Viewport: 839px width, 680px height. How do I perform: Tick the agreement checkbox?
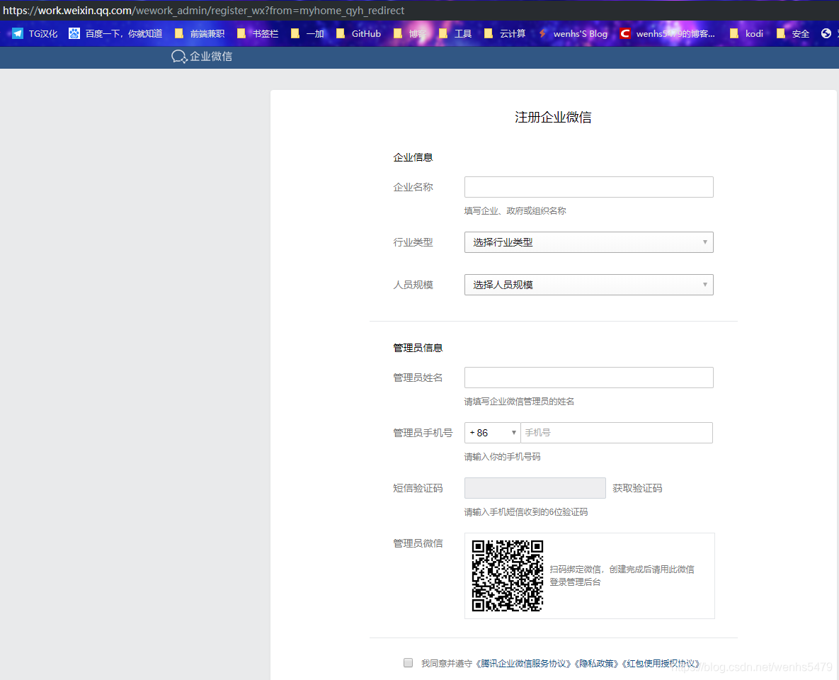pos(409,663)
